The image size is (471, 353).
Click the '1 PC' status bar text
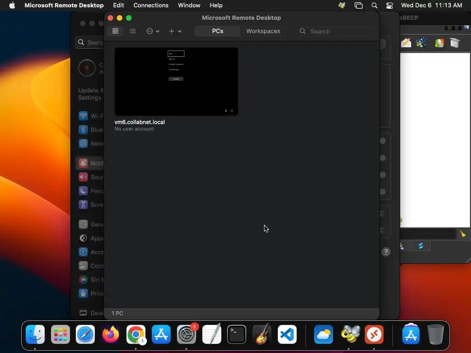[x=117, y=313]
